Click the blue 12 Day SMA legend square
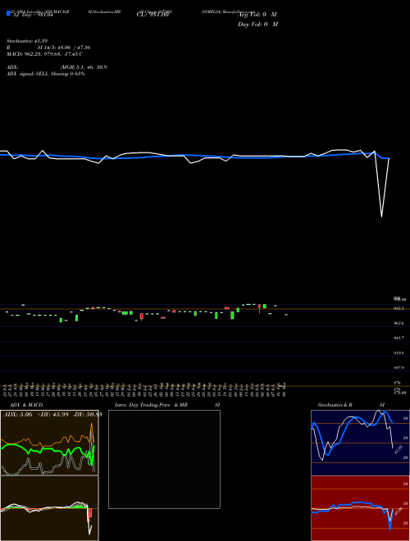The height and width of the screenshot is (541, 410). click(x=8, y=13)
